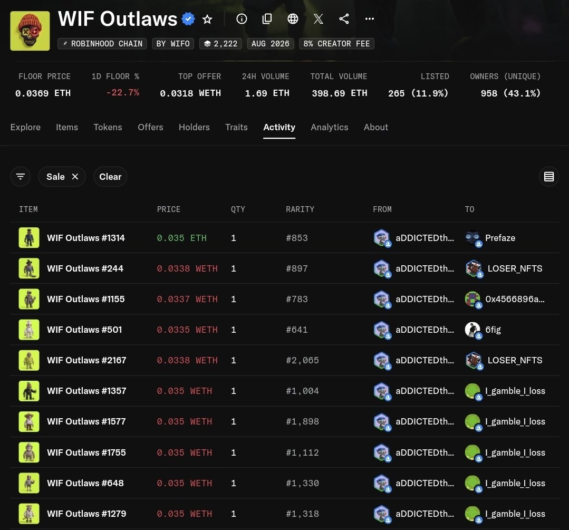Open WIF Outlaws #1155 item link

point(85,299)
